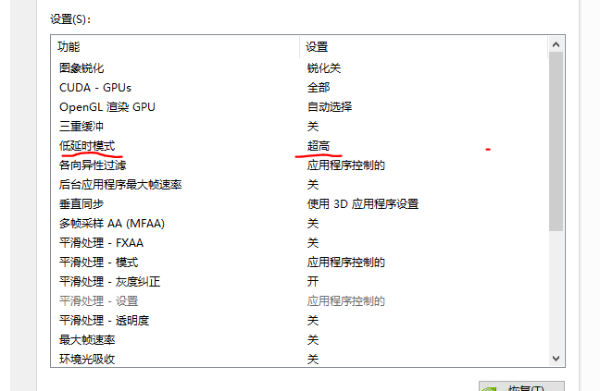Open 应用程序控制的 value for 平滑处理 - 模式
This screenshot has width=600, height=391.
click(346, 263)
